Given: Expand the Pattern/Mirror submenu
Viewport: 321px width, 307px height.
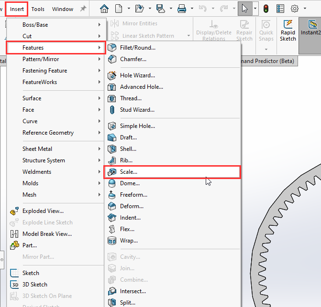Looking at the screenshot, I should (56, 59).
